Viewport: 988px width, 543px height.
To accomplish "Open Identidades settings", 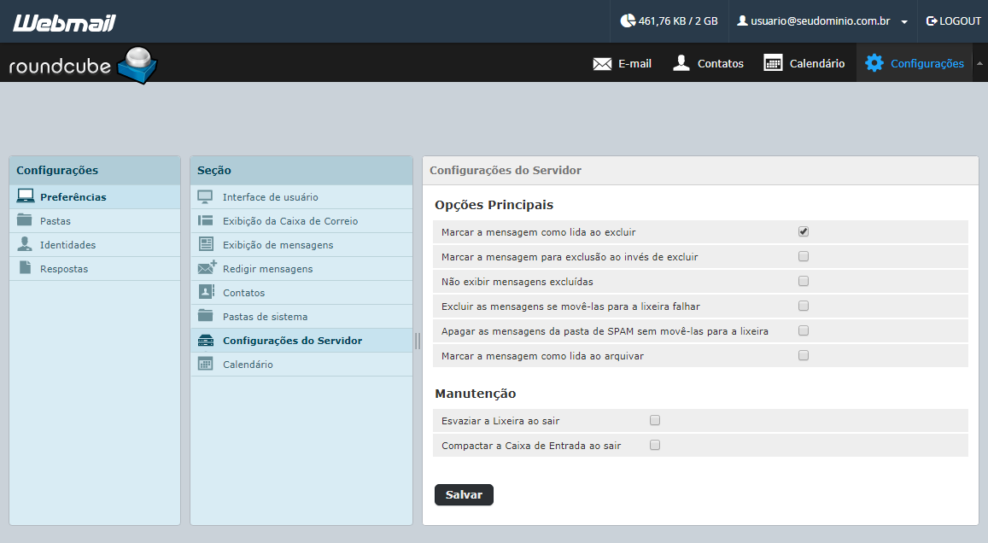I will tap(95, 244).
